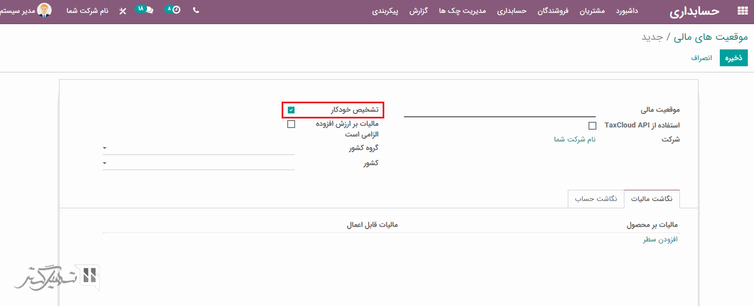754x306 pixels.
Task: Tick the مالیات بر ارزش افزوده checkbox
Action: pos(291,124)
